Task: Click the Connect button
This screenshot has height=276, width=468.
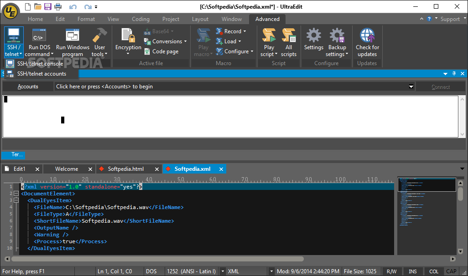Action: 441,87
